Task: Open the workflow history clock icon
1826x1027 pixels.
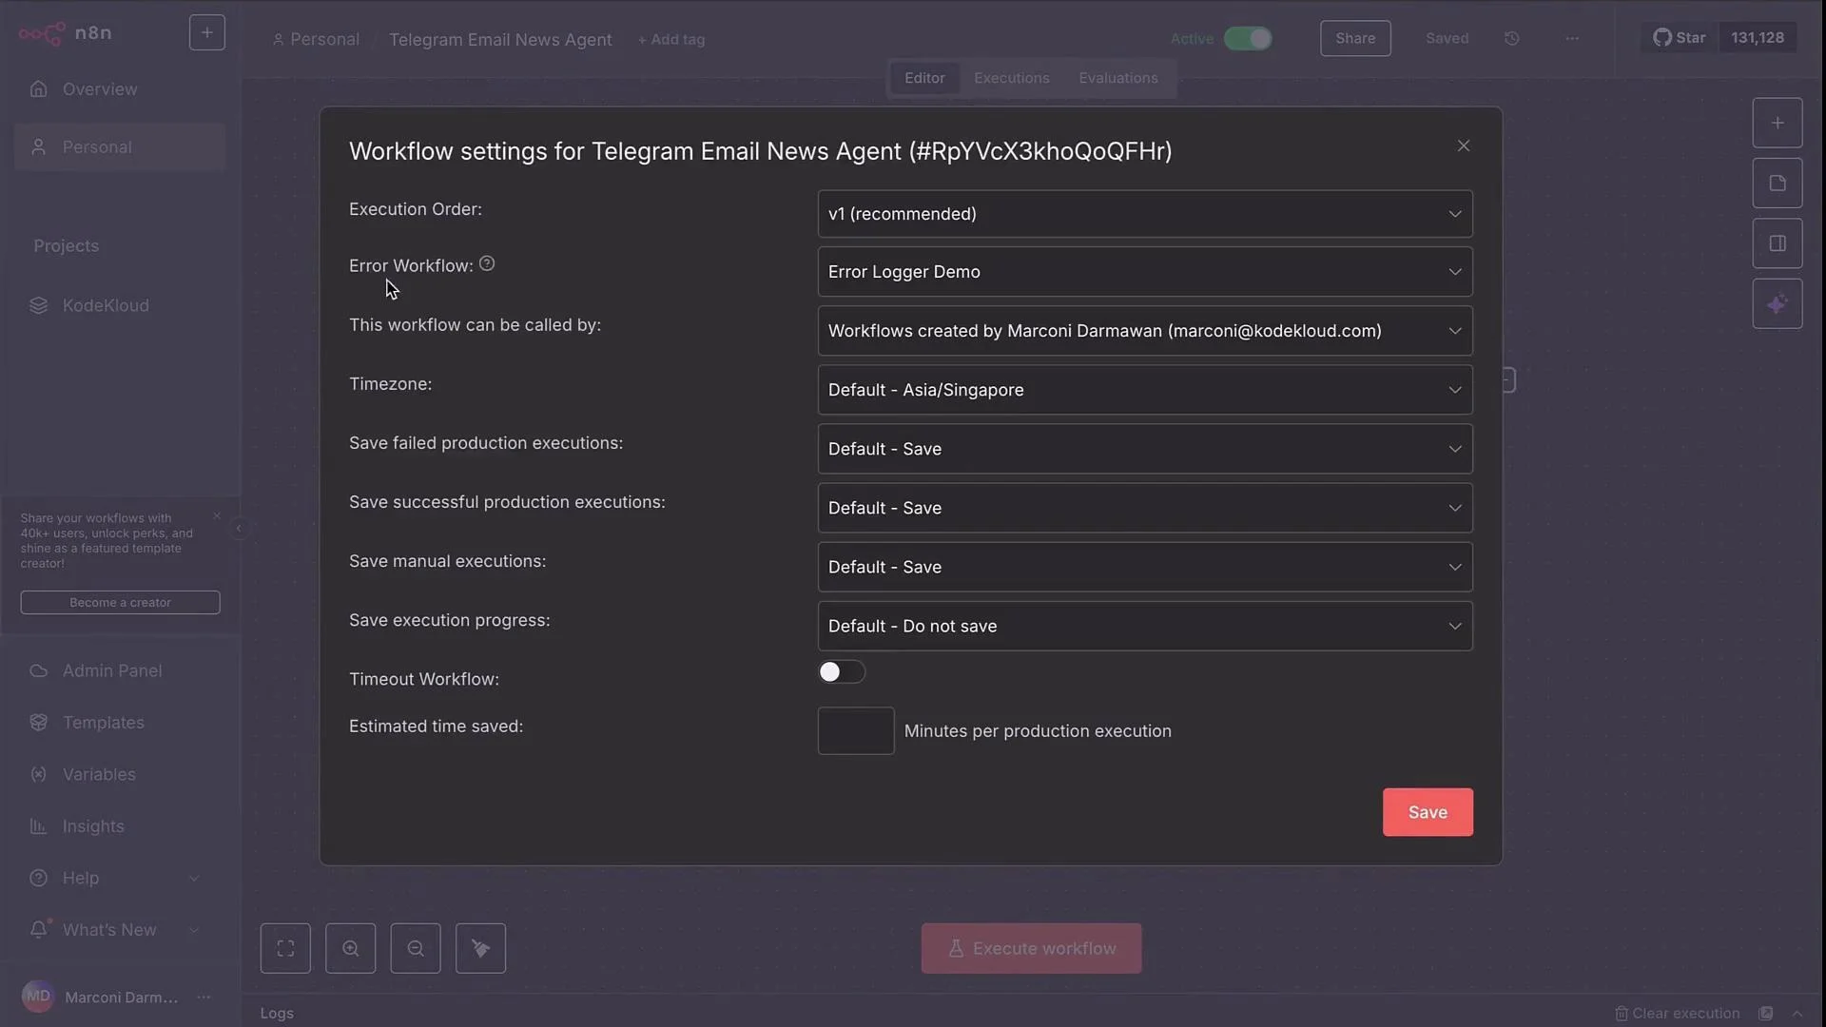Action: 1512,38
